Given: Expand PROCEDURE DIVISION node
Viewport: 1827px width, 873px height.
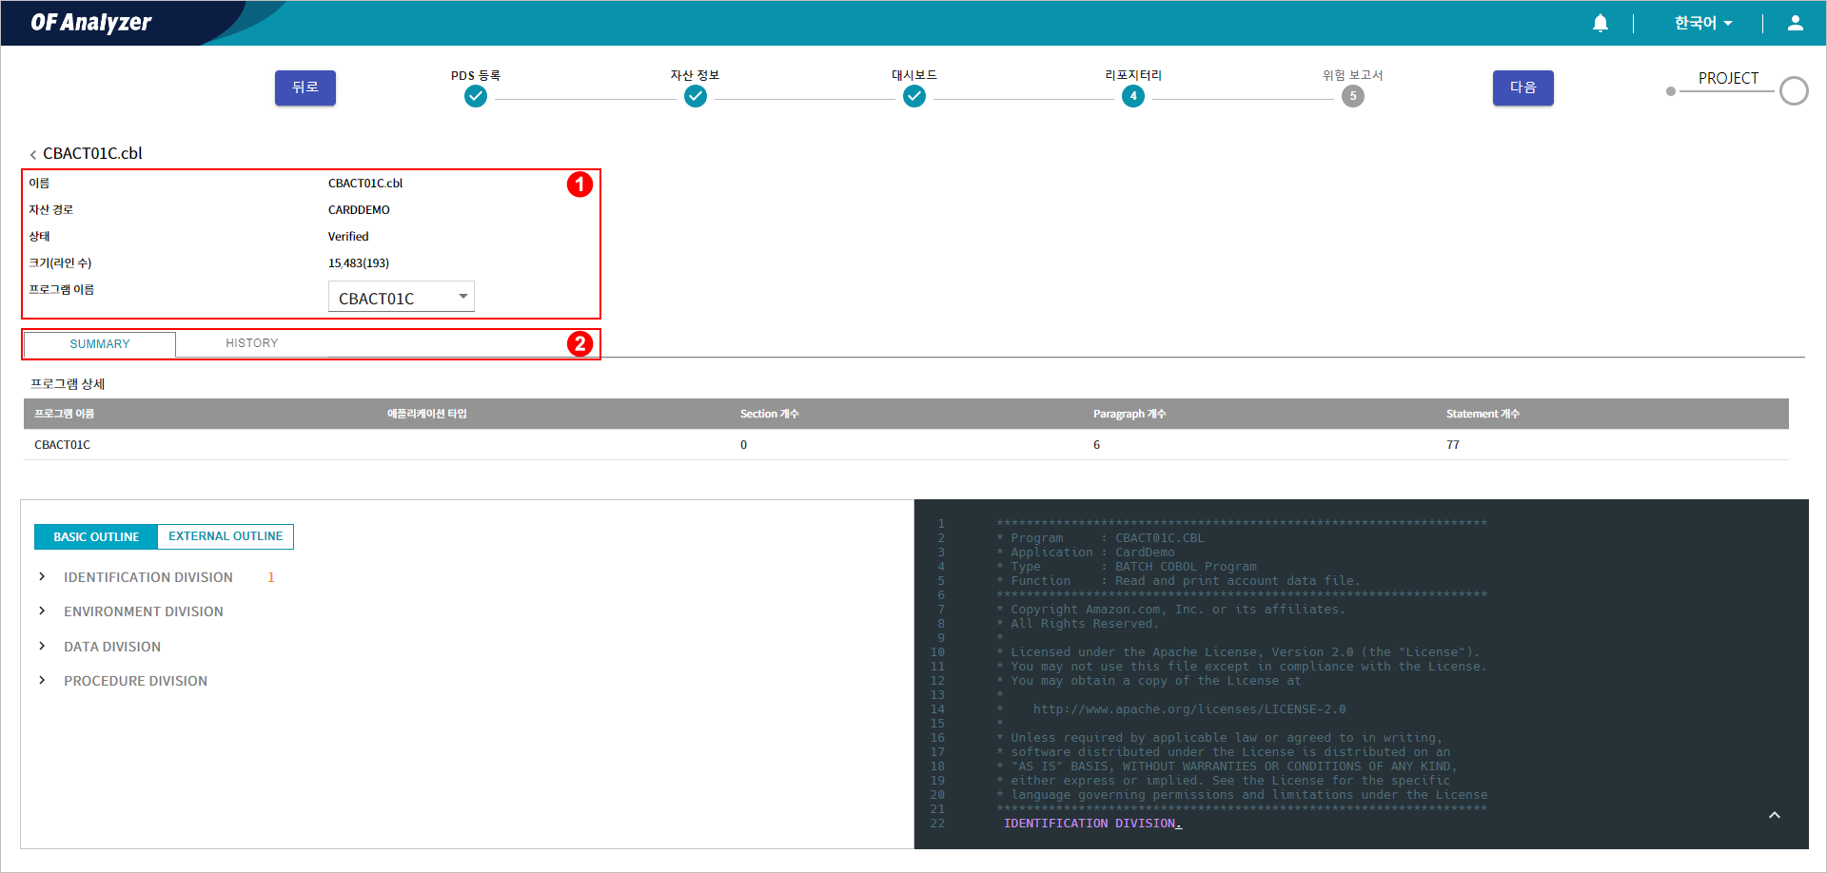Looking at the screenshot, I should (42, 680).
